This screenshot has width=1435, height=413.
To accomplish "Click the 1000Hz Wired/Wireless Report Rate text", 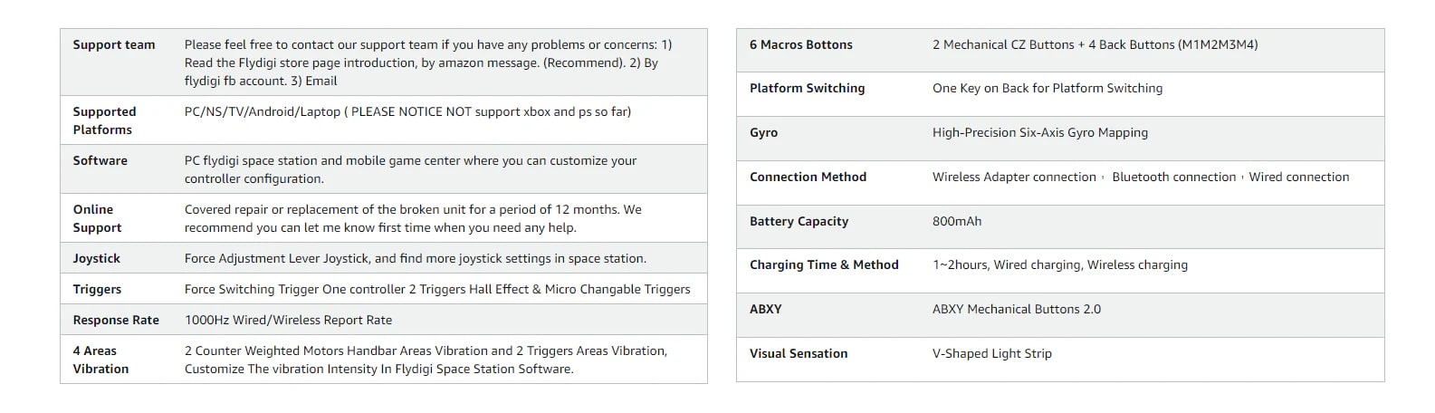I will (x=288, y=320).
